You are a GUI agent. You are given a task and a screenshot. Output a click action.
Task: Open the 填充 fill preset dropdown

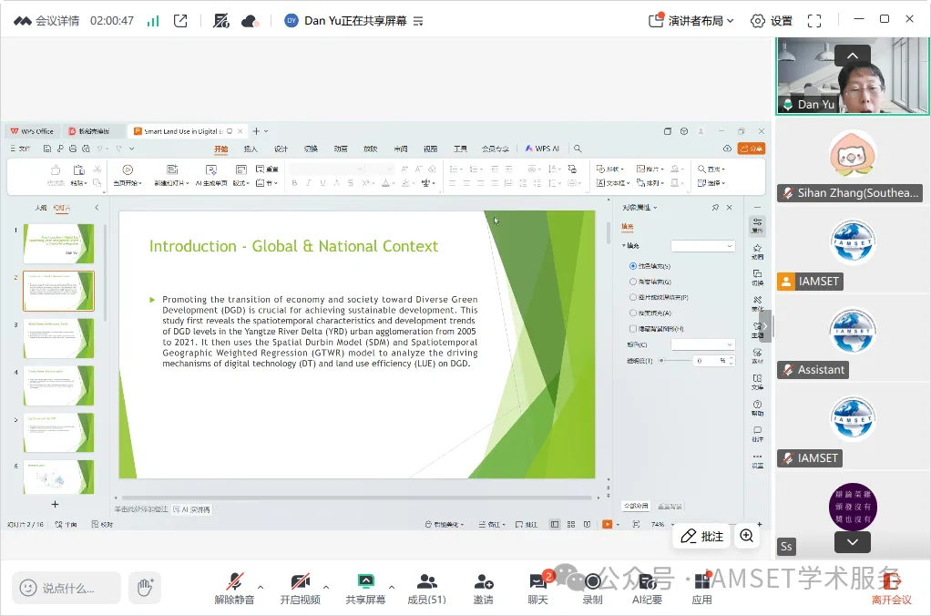pyautogui.click(x=703, y=246)
